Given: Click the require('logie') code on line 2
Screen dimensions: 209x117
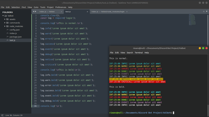Looking at the screenshot, I should click(x=65, y=18).
